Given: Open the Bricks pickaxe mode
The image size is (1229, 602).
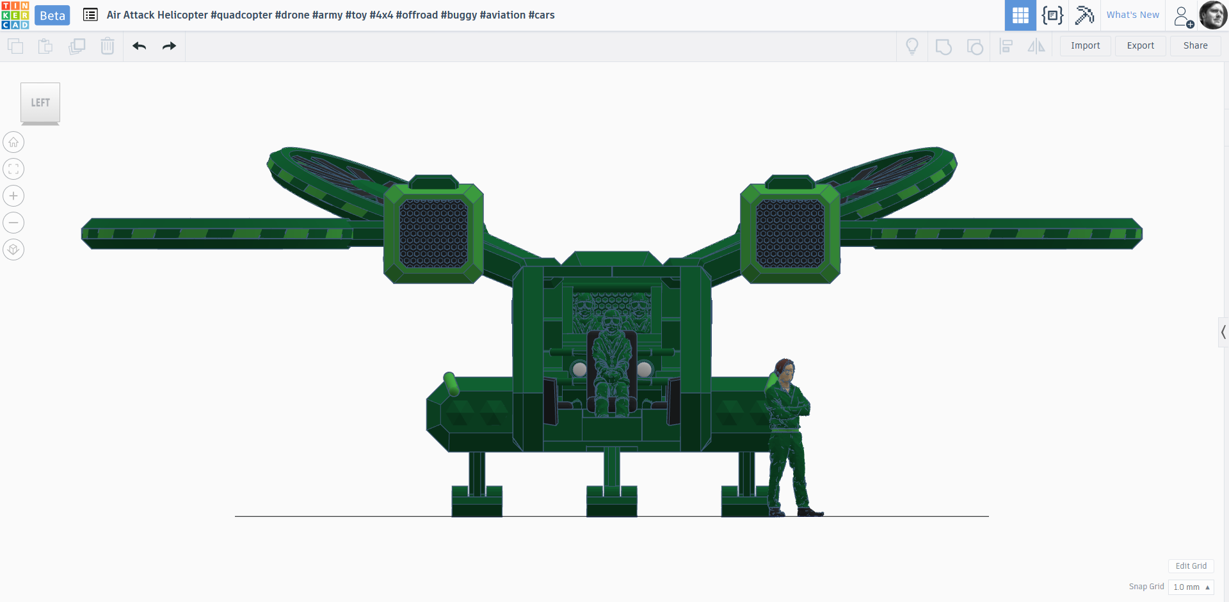Looking at the screenshot, I should click(1084, 15).
